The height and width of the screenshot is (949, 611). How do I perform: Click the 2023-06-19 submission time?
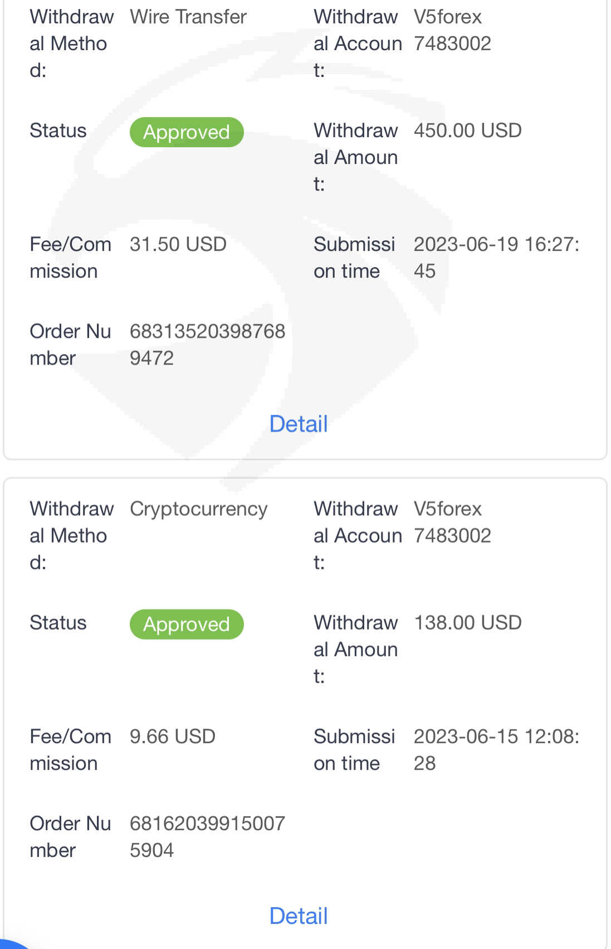click(x=496, y=257)
